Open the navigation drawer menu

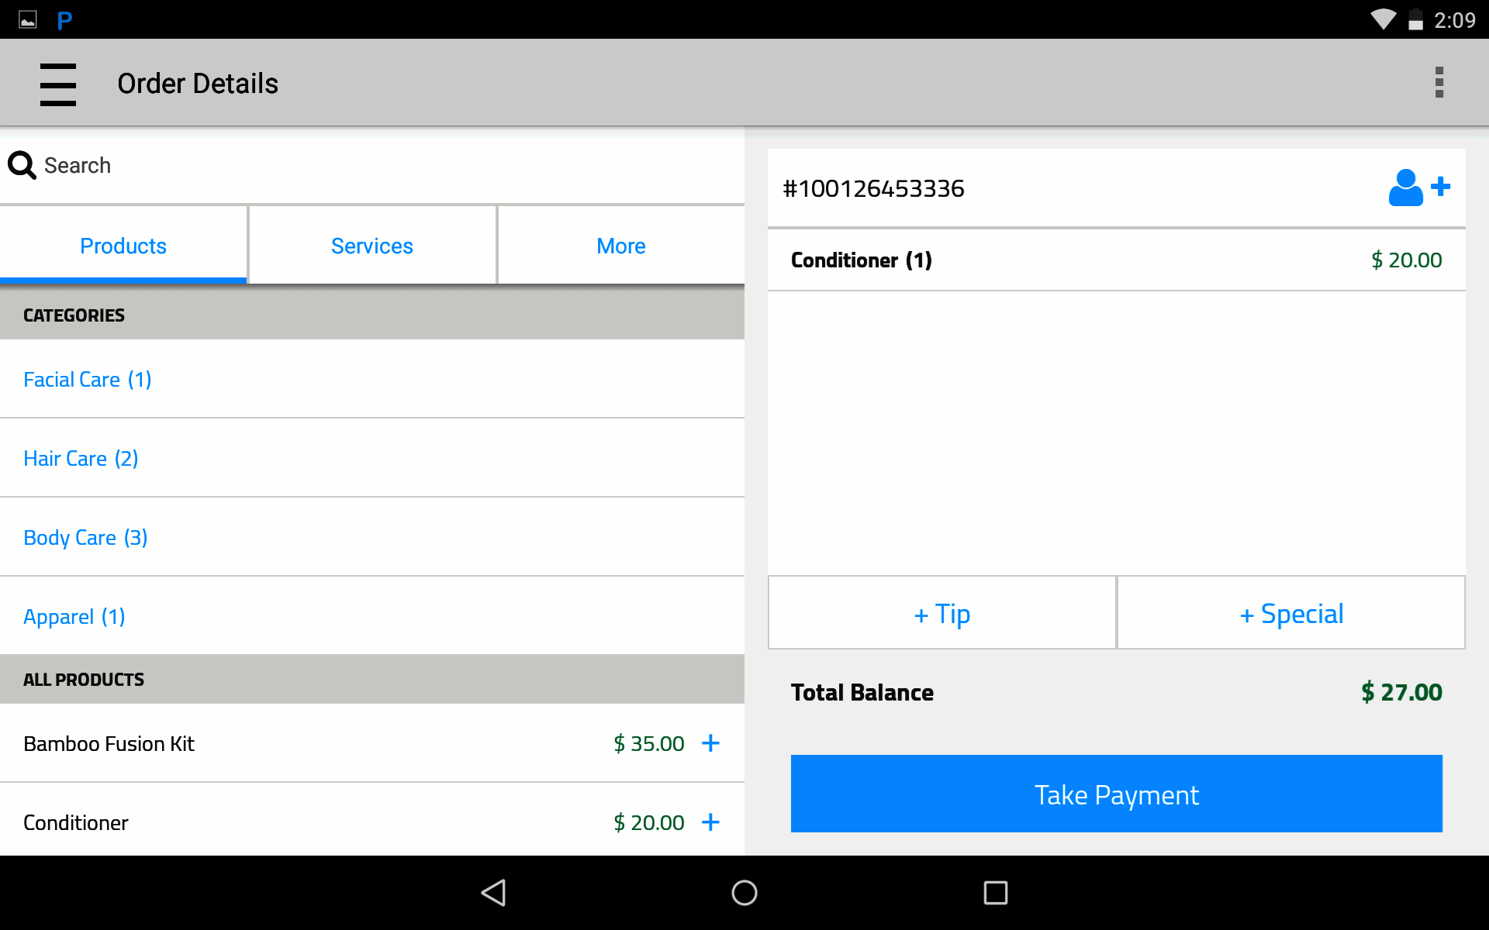(58, 83)
